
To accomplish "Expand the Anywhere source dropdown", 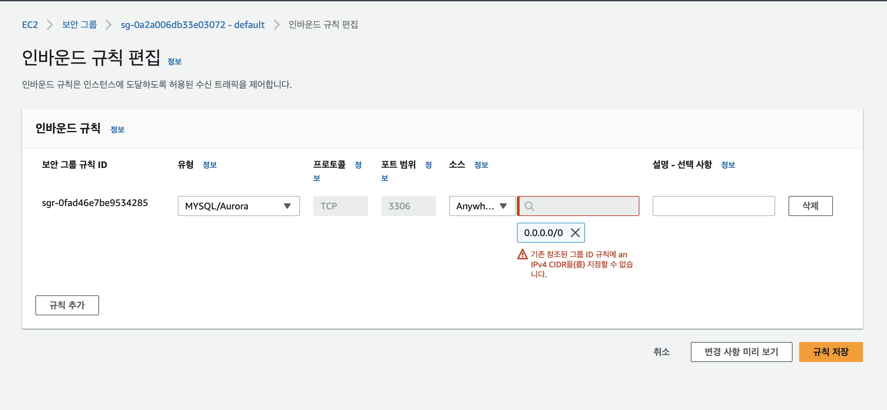I will click(x=482, y=206).
